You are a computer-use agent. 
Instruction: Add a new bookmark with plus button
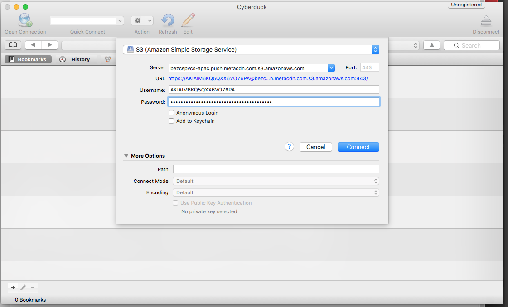click(x=13, y=287)
